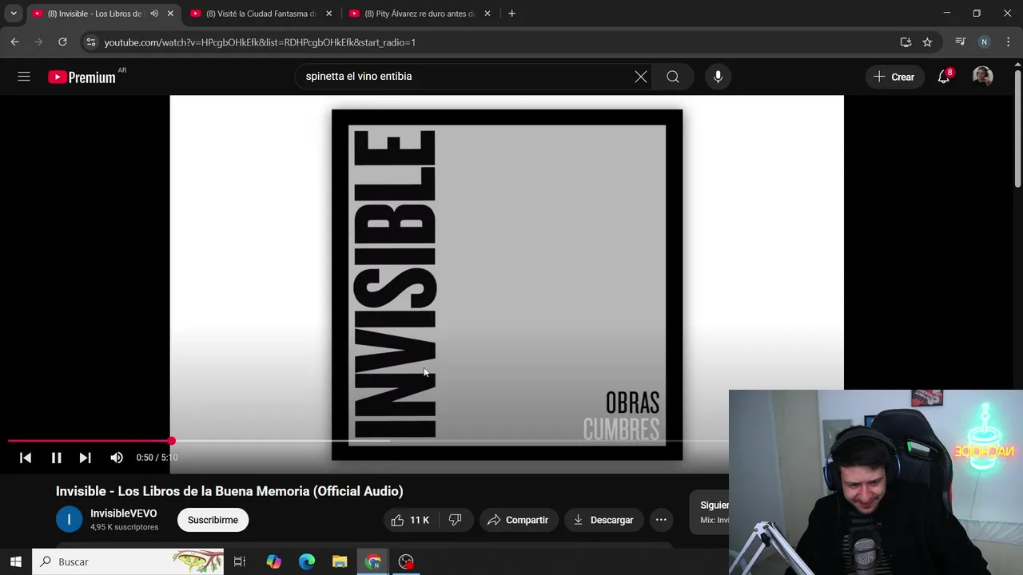Click the Windows taskbar Buscar search box
The image size is (1023, 575).
(x=128, y=562)
